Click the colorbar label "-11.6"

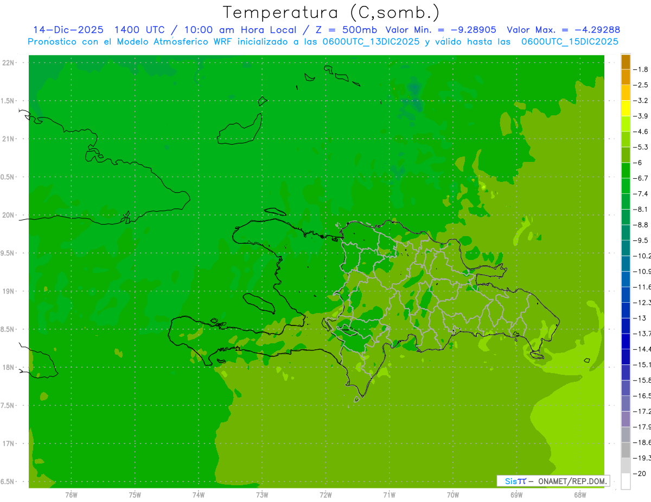pyautogui.click(x=642, y=286)
